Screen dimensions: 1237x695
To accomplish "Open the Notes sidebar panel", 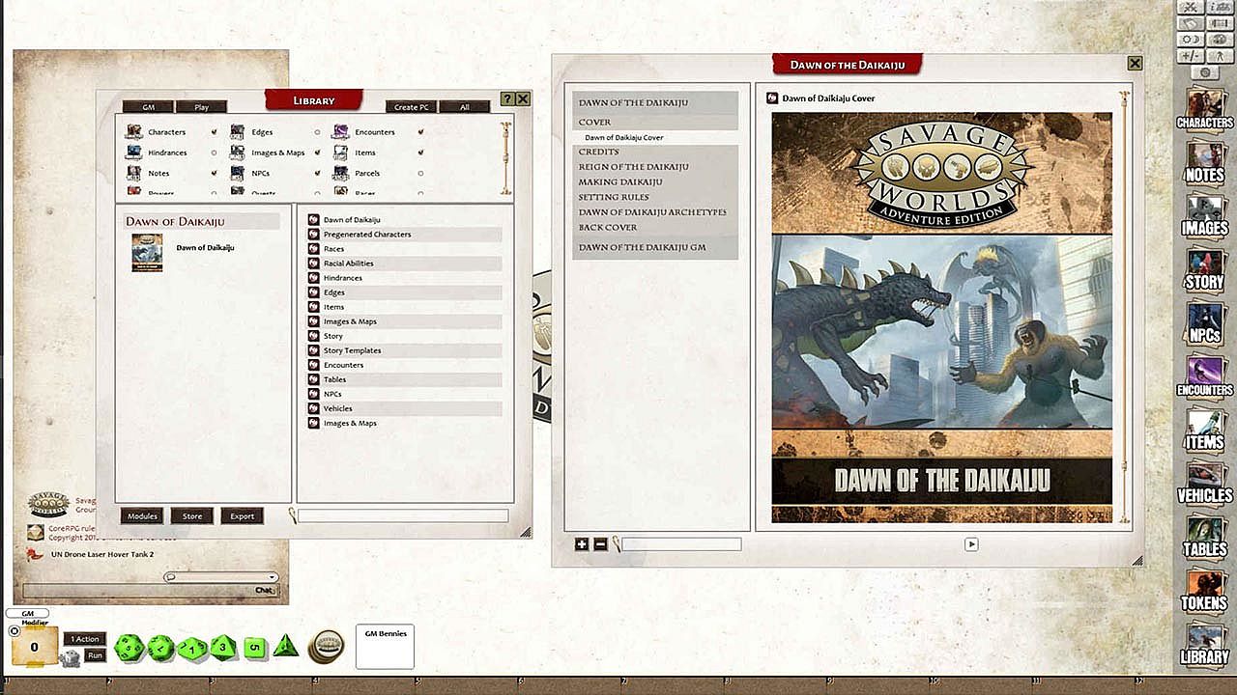I will click(1204, 162).
